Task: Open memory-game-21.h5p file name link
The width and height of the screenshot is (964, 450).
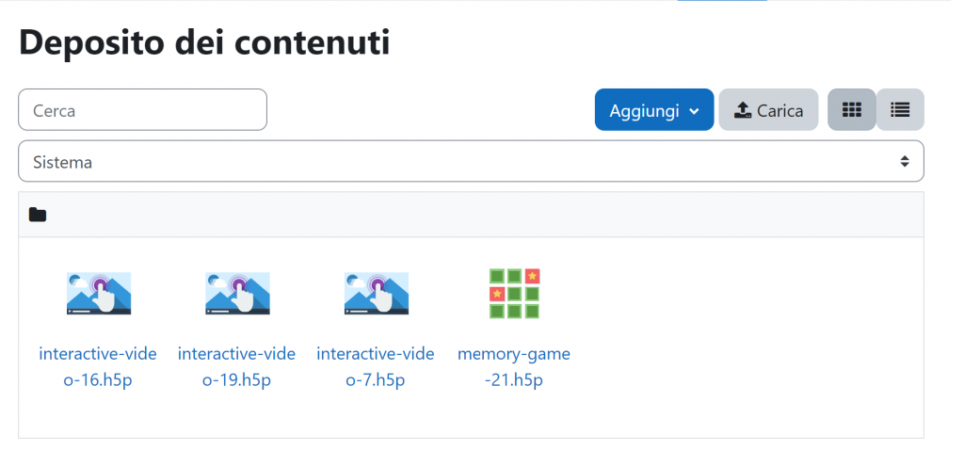Action: [x=514, y=367]
